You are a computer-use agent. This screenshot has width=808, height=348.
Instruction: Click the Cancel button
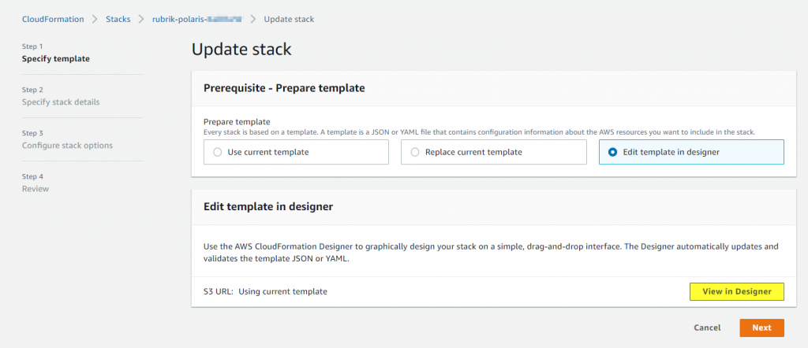click(707, 328)
